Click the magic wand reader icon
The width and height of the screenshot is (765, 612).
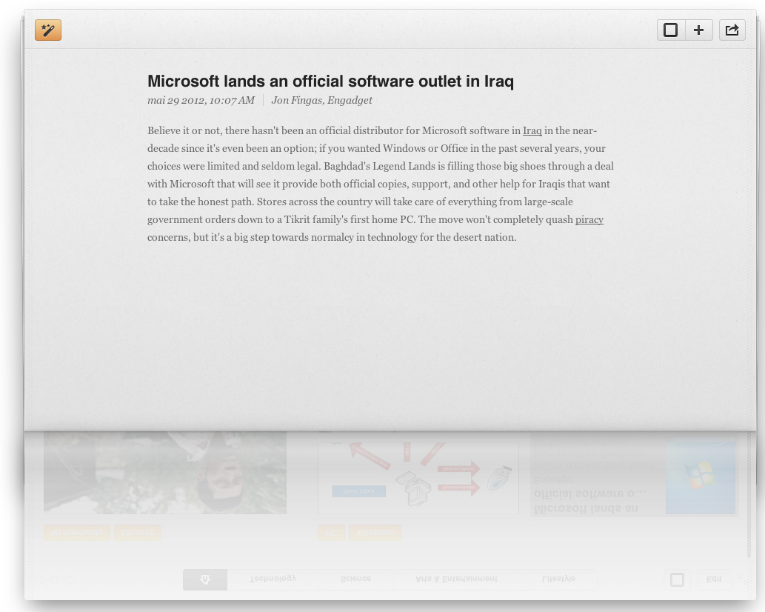(48, 30)
